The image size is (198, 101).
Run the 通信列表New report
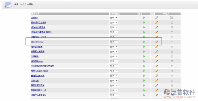coord(144,61)
